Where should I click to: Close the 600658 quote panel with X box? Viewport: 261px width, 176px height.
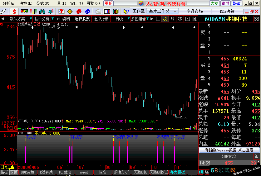pos(257,19)
